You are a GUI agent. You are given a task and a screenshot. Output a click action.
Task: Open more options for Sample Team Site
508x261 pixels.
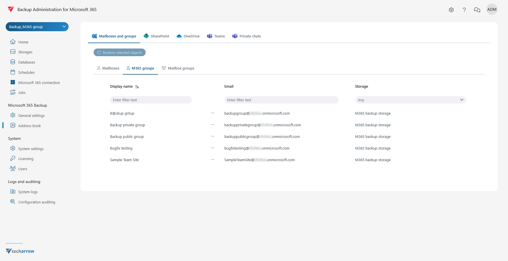(212, 160)
